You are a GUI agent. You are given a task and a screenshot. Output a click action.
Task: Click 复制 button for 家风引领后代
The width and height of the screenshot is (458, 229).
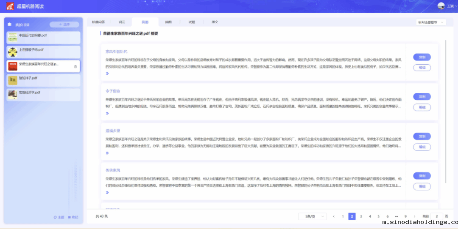click(422, 57)
